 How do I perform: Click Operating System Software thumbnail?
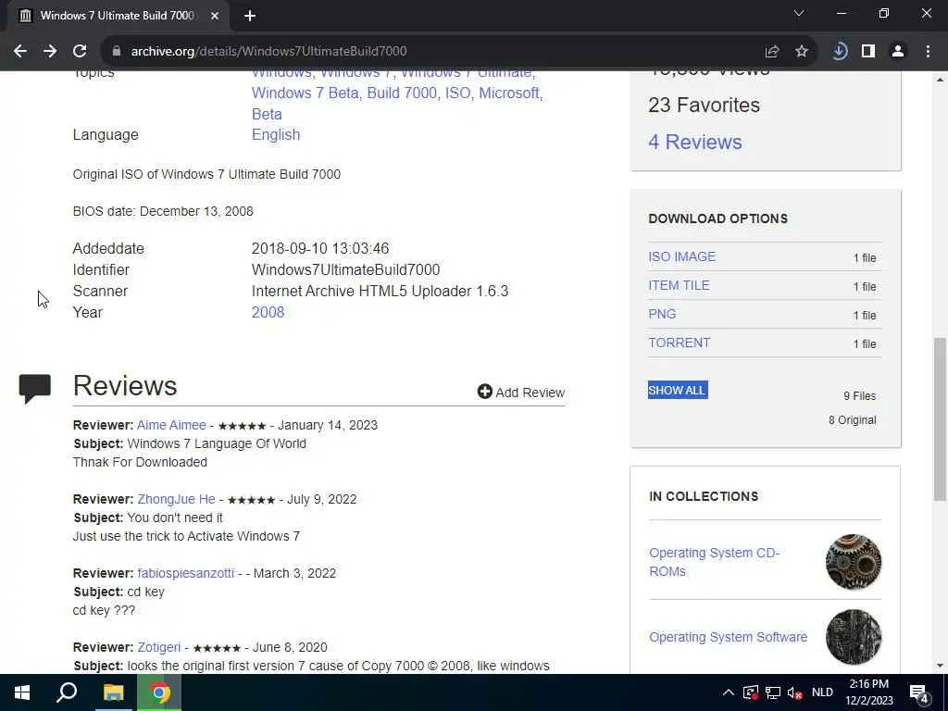point(853,637)
